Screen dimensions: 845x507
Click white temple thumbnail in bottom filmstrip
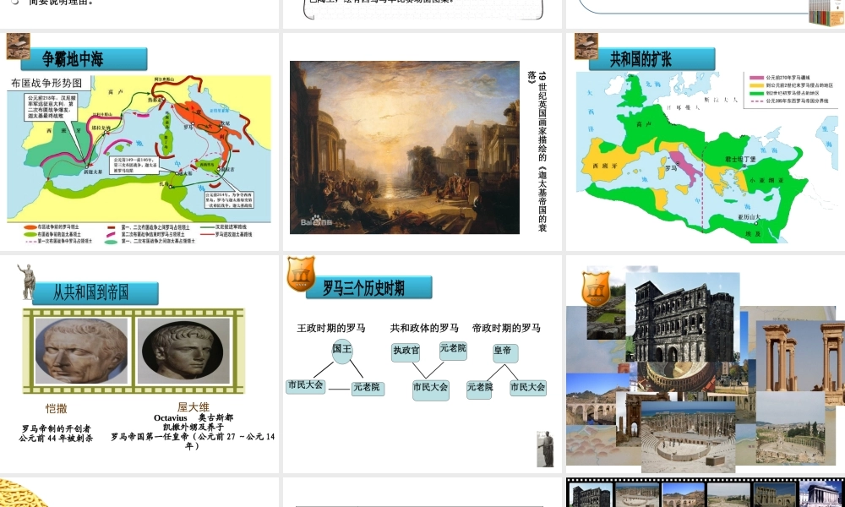tap(820, 496)
